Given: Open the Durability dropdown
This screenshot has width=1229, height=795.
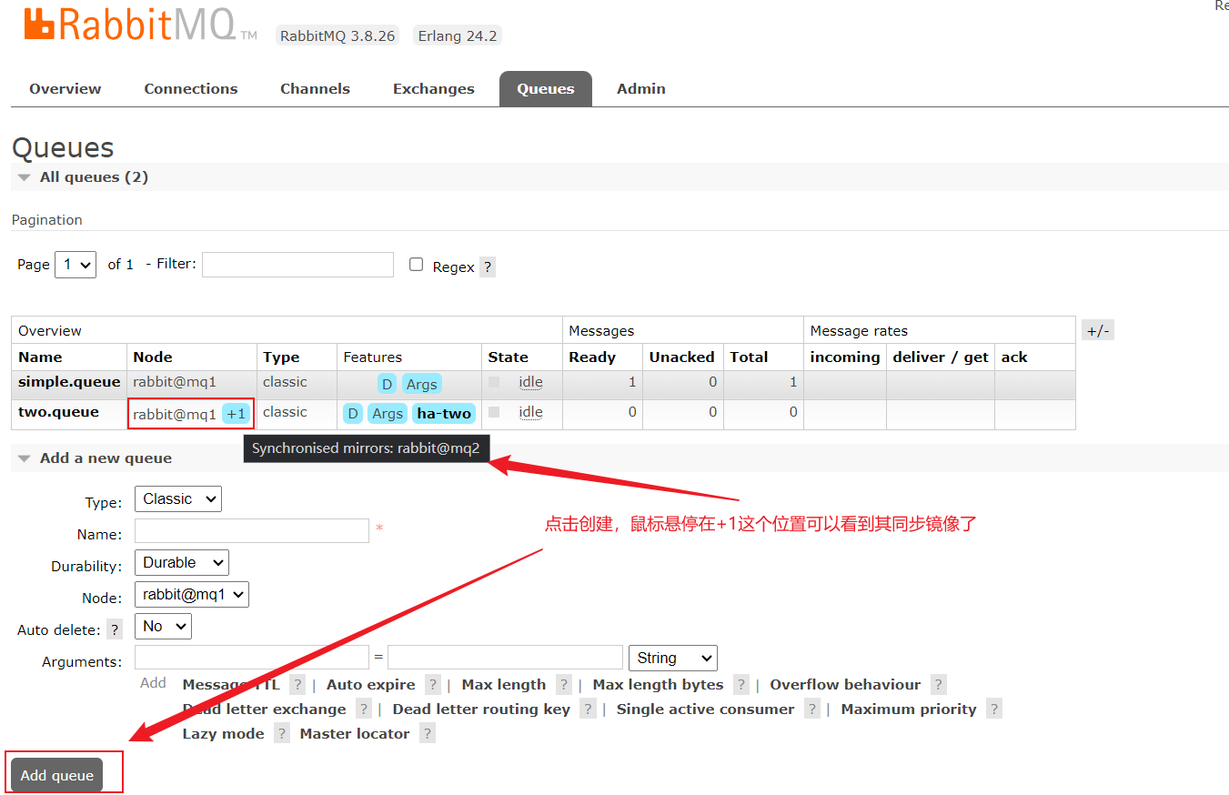Looking at the screenshot, I should pos(182,562).
